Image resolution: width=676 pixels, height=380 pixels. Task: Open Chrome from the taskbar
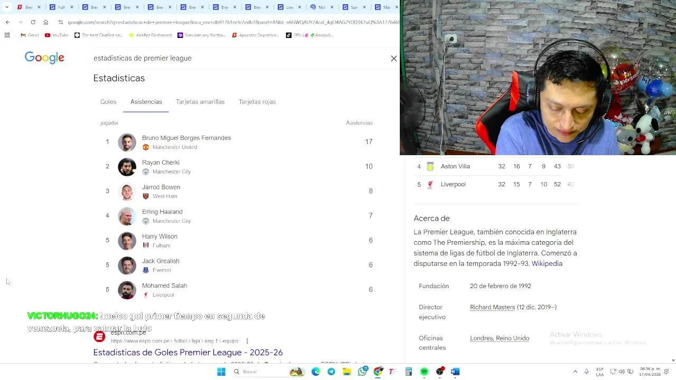[378, 372]
